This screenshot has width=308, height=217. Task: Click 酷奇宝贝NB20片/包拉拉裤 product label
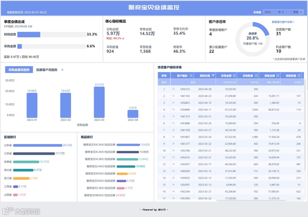(x=100, y=195)
